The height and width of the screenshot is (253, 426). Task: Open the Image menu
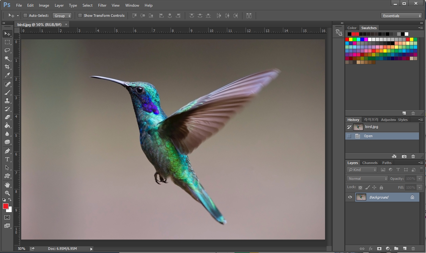[44, 5]
